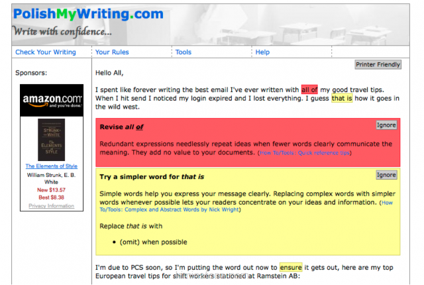Screen dimensions: 424x285
Task: Click the yellow highlighted 'that is' phrase
Action: [342, 99]
